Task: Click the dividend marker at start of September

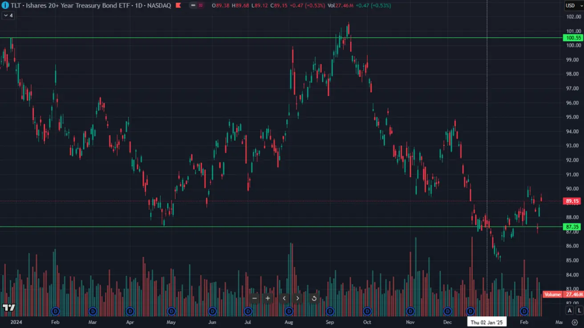Action: tap(330, 311)
